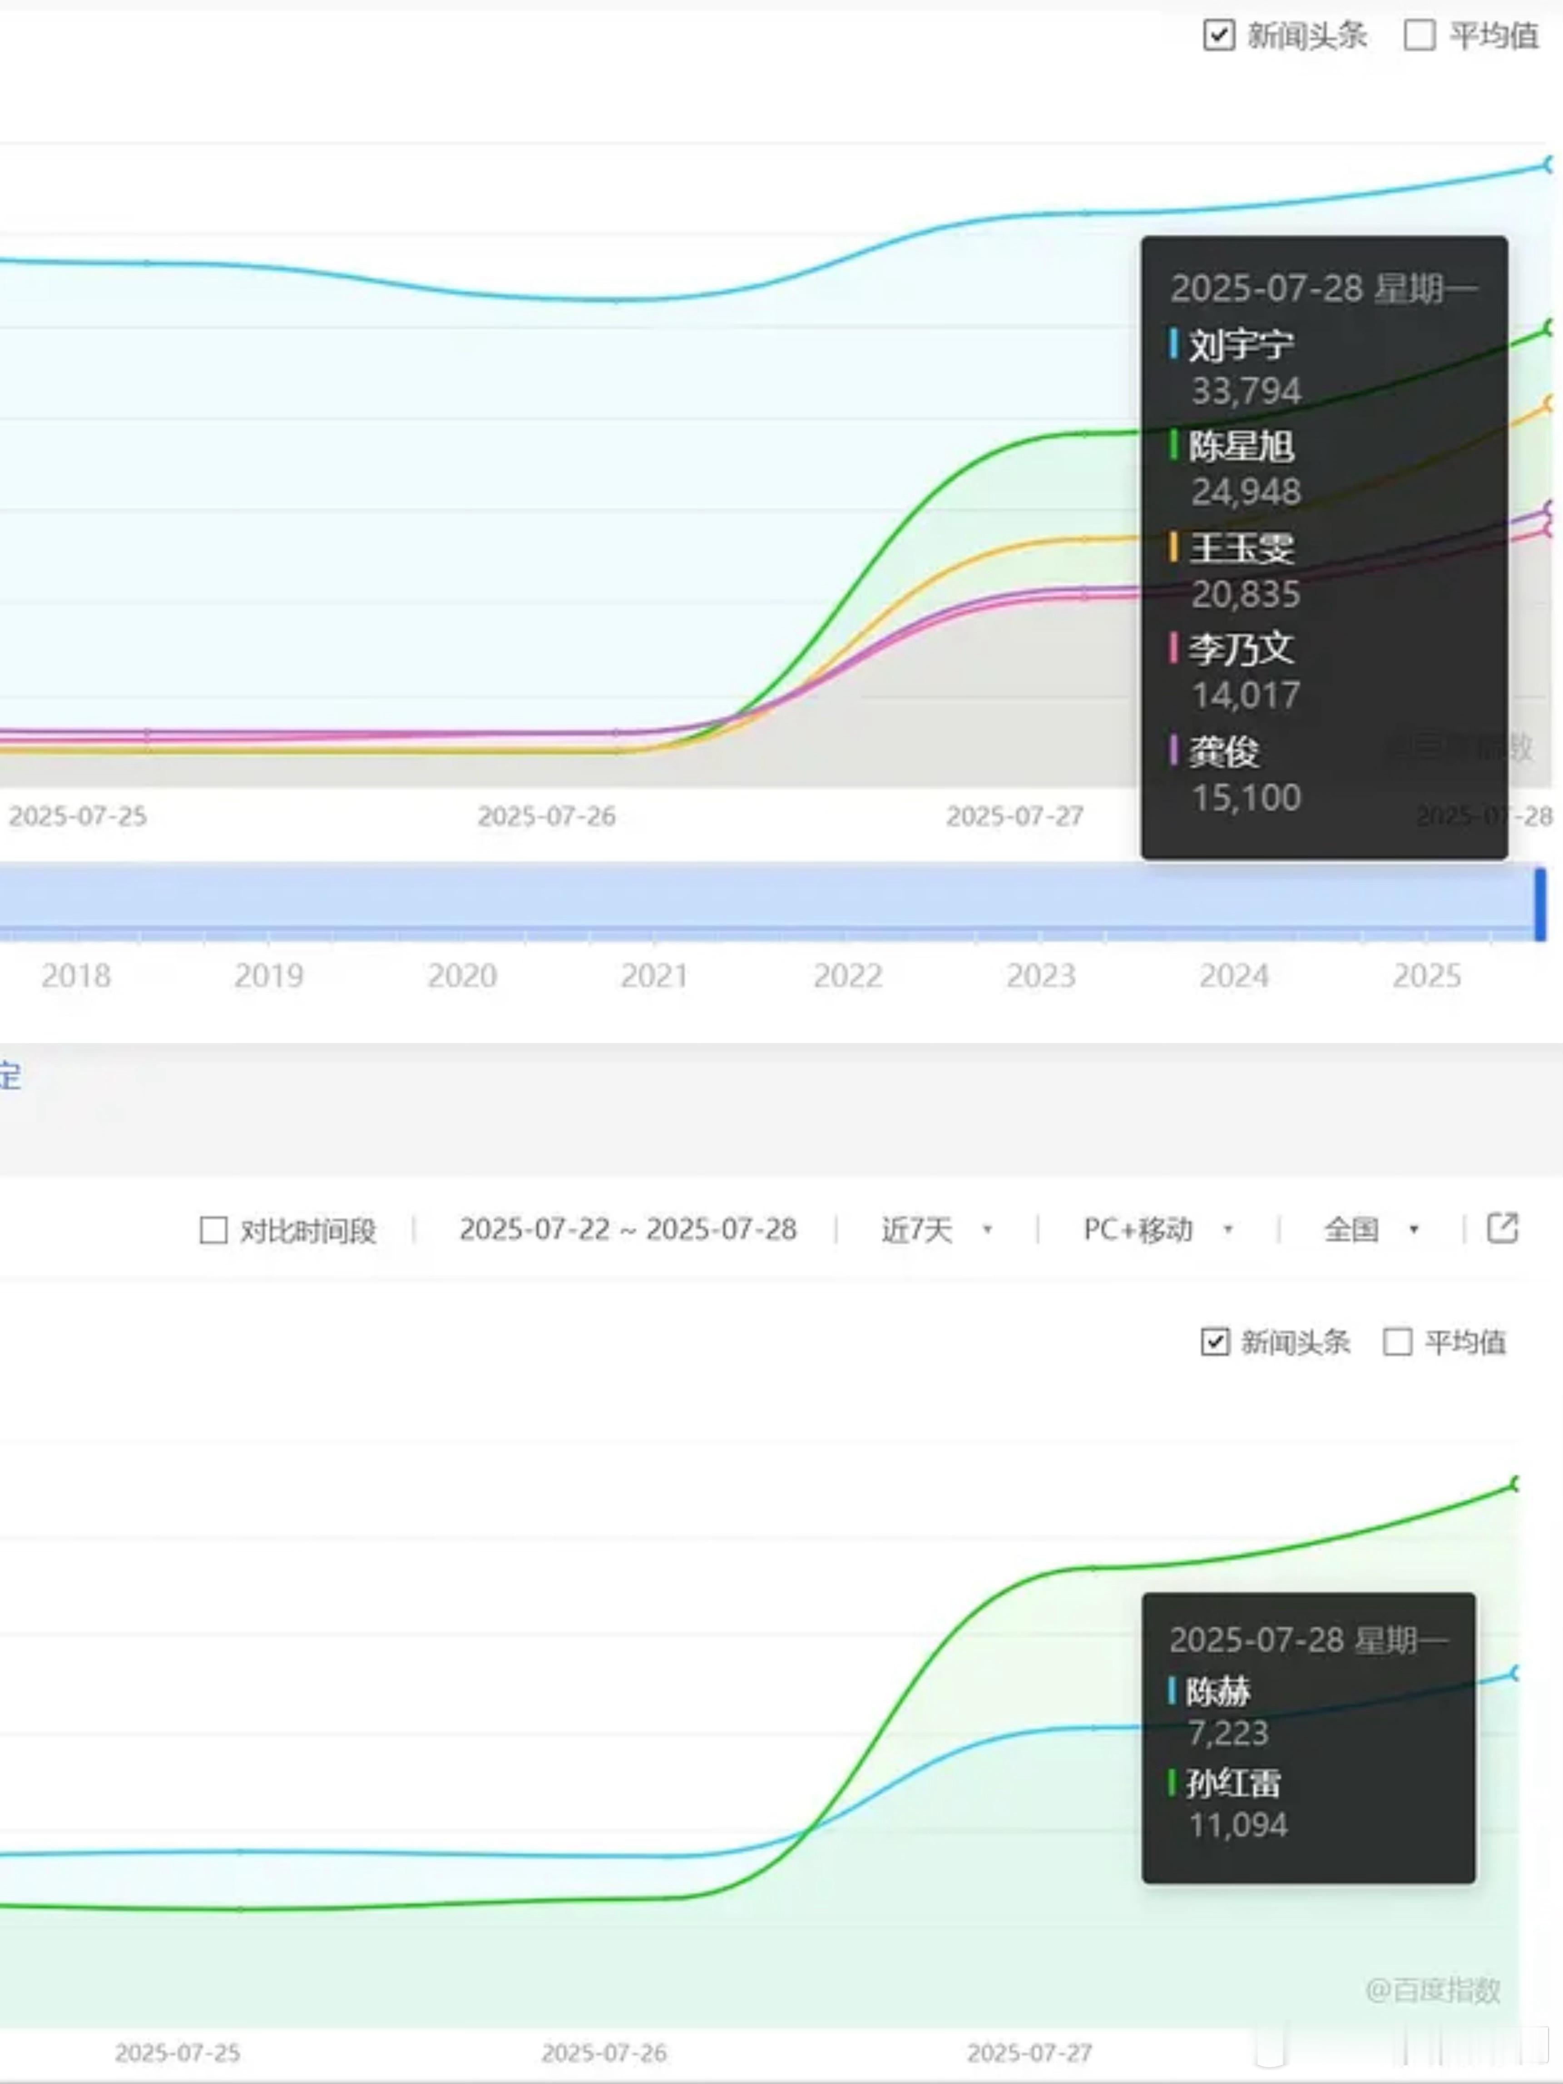
Task: Click the value 14,017 in tooltip
Action: point(1246,696)
